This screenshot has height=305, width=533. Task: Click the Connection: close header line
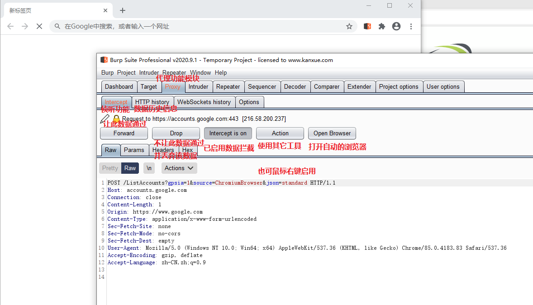tap(134, 197)
